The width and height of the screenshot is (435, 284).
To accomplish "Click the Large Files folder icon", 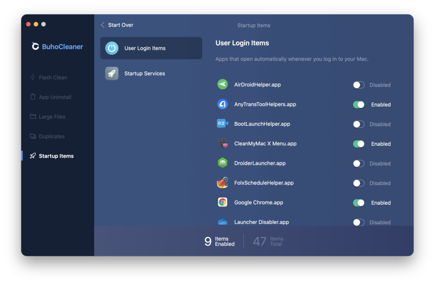I will [33, 116].
